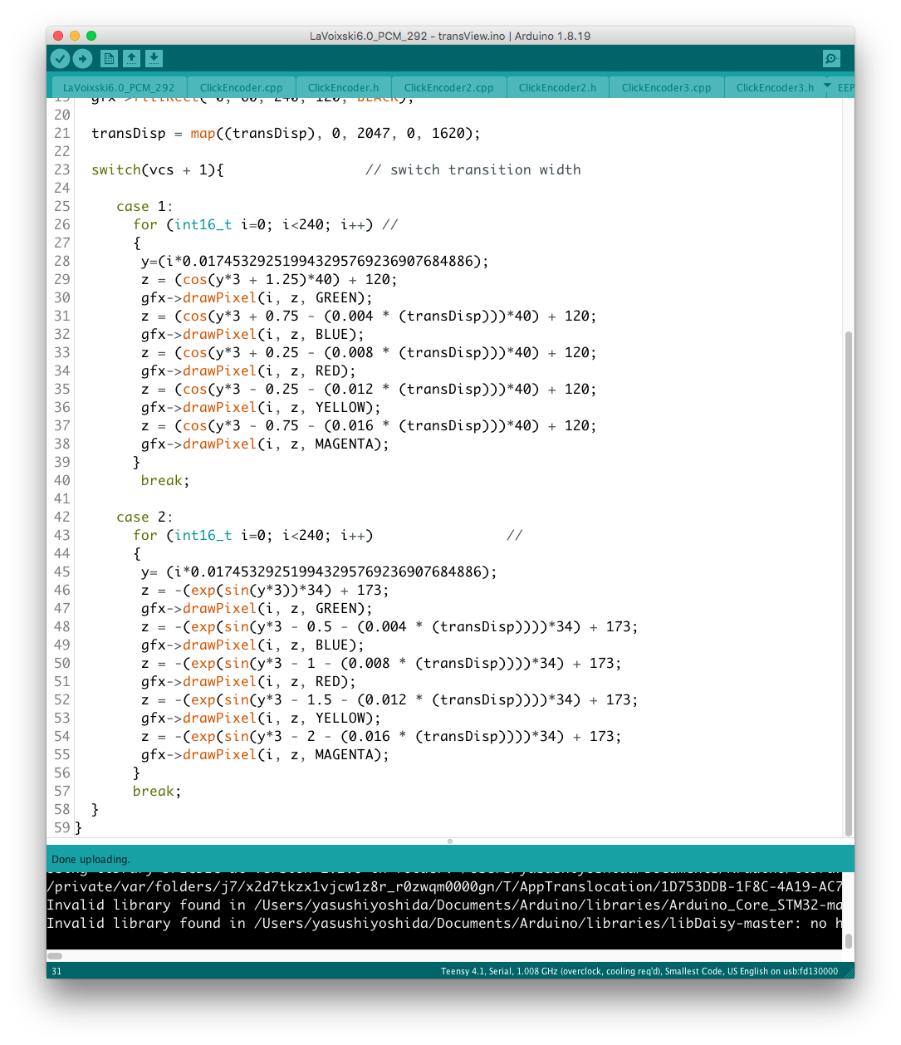Click the Upload arrow icon
901x1045 pixels.
pos(82,58)
